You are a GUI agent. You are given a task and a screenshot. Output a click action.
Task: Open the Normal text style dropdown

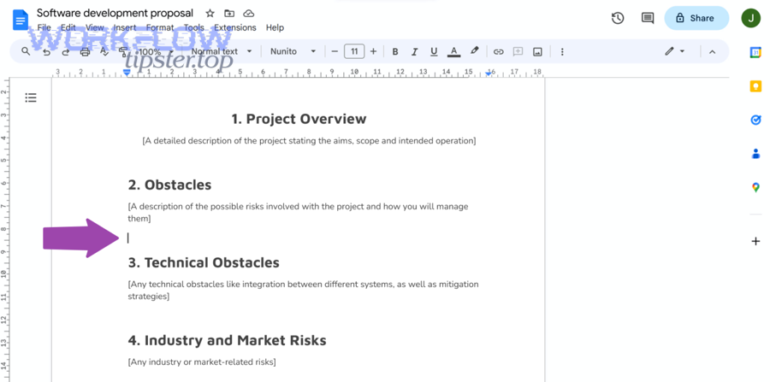click(x=221, y=51)
